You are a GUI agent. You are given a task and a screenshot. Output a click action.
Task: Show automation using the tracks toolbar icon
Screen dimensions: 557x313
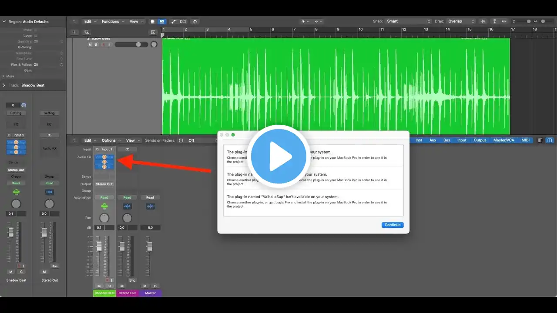click(x=174, y=21)
